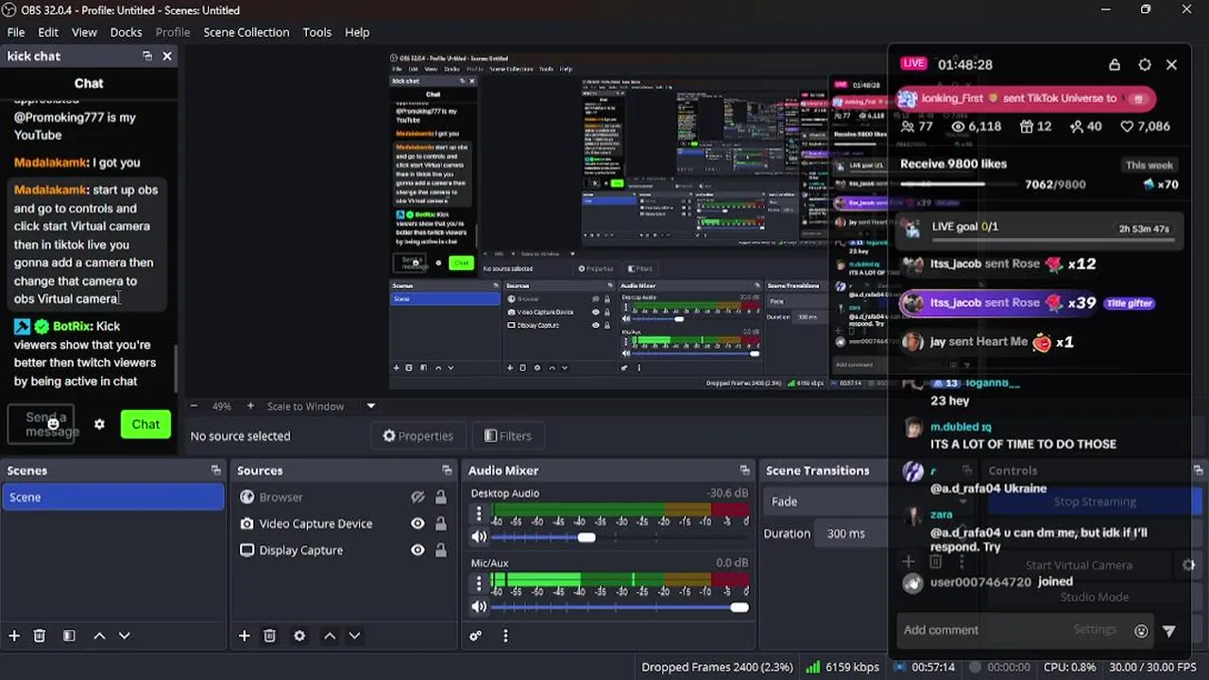
Task: Select the Scene item in Scenes
Action: (113, 497)
